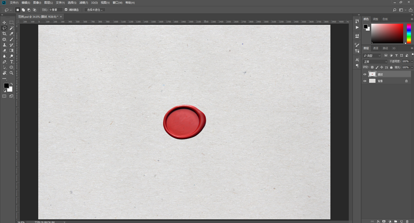Select the Crop tool
Screen dimensions: 414x223
click(x=4, y=34)
